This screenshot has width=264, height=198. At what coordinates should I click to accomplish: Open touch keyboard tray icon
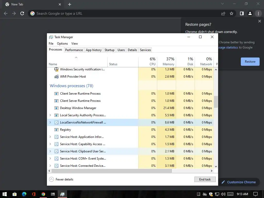pos(230,194)
